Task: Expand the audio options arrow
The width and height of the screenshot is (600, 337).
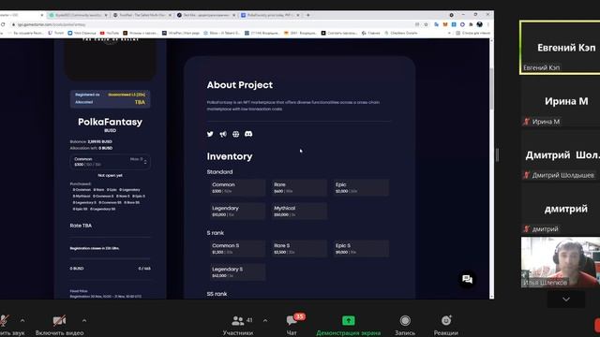Action: (x=22, y=320)
